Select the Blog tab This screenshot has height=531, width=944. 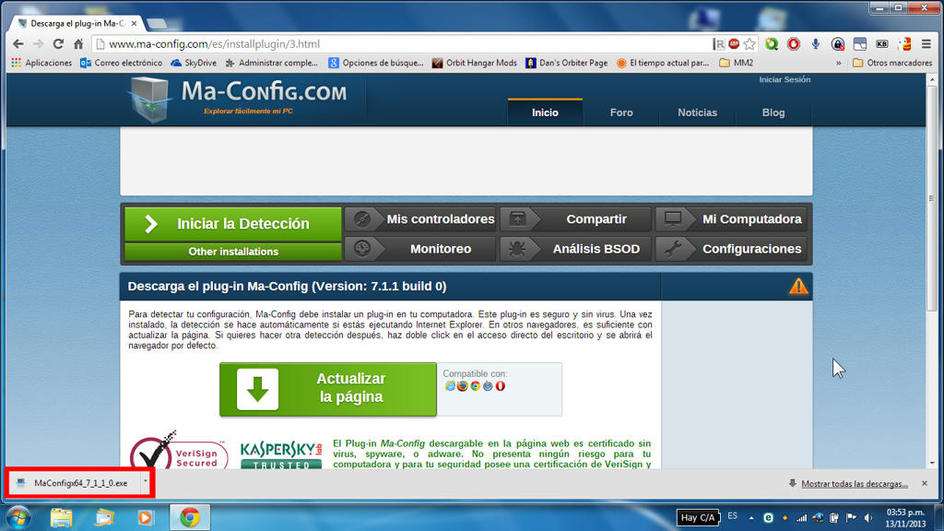[773, 112]
